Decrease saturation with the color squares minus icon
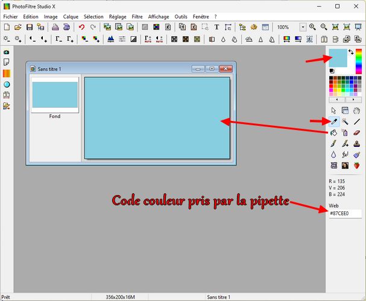The height and width of the screenshot is (301, 366). [x=85, y=39]
